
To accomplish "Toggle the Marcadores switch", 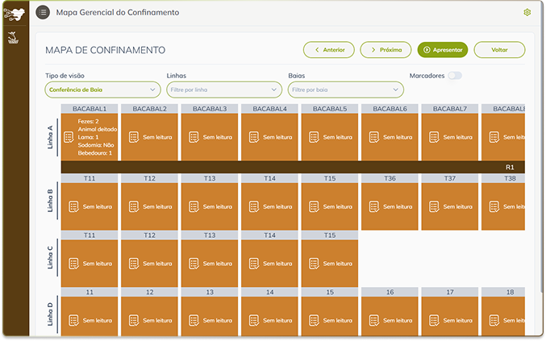I will (455, 76).
